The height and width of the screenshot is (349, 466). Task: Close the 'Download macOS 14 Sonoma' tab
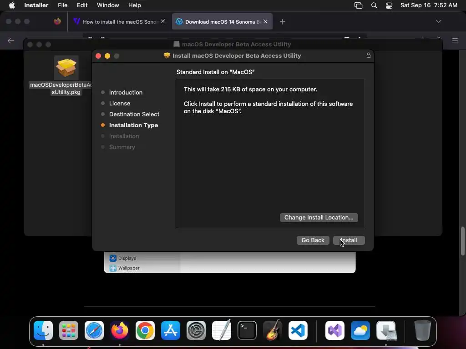click(265, 21)
